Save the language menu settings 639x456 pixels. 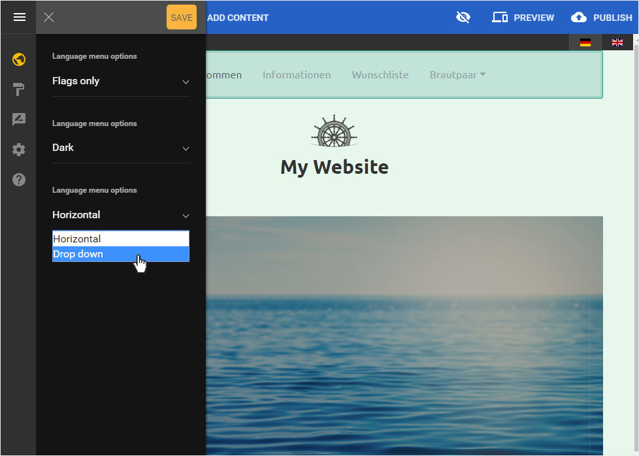pos(182,17)
